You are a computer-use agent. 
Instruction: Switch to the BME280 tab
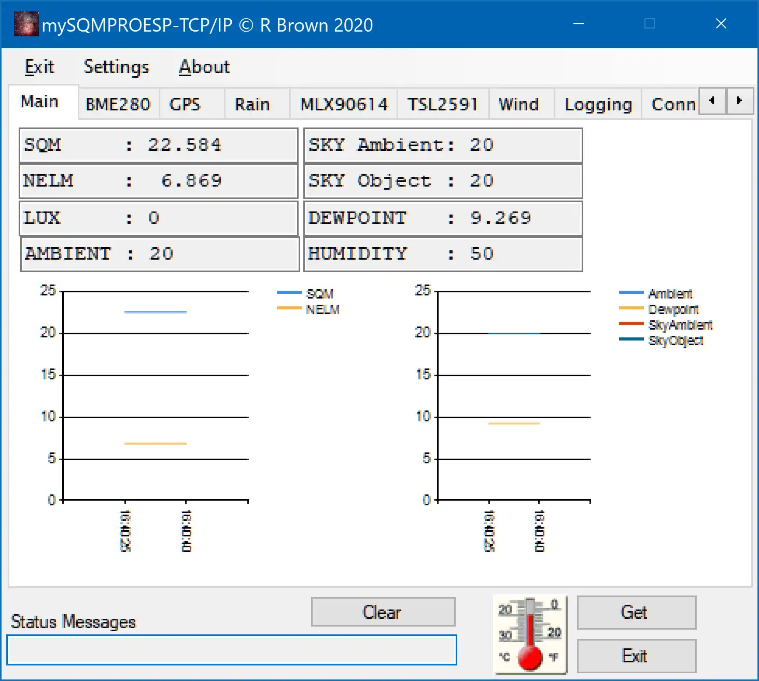coord(118,104)
